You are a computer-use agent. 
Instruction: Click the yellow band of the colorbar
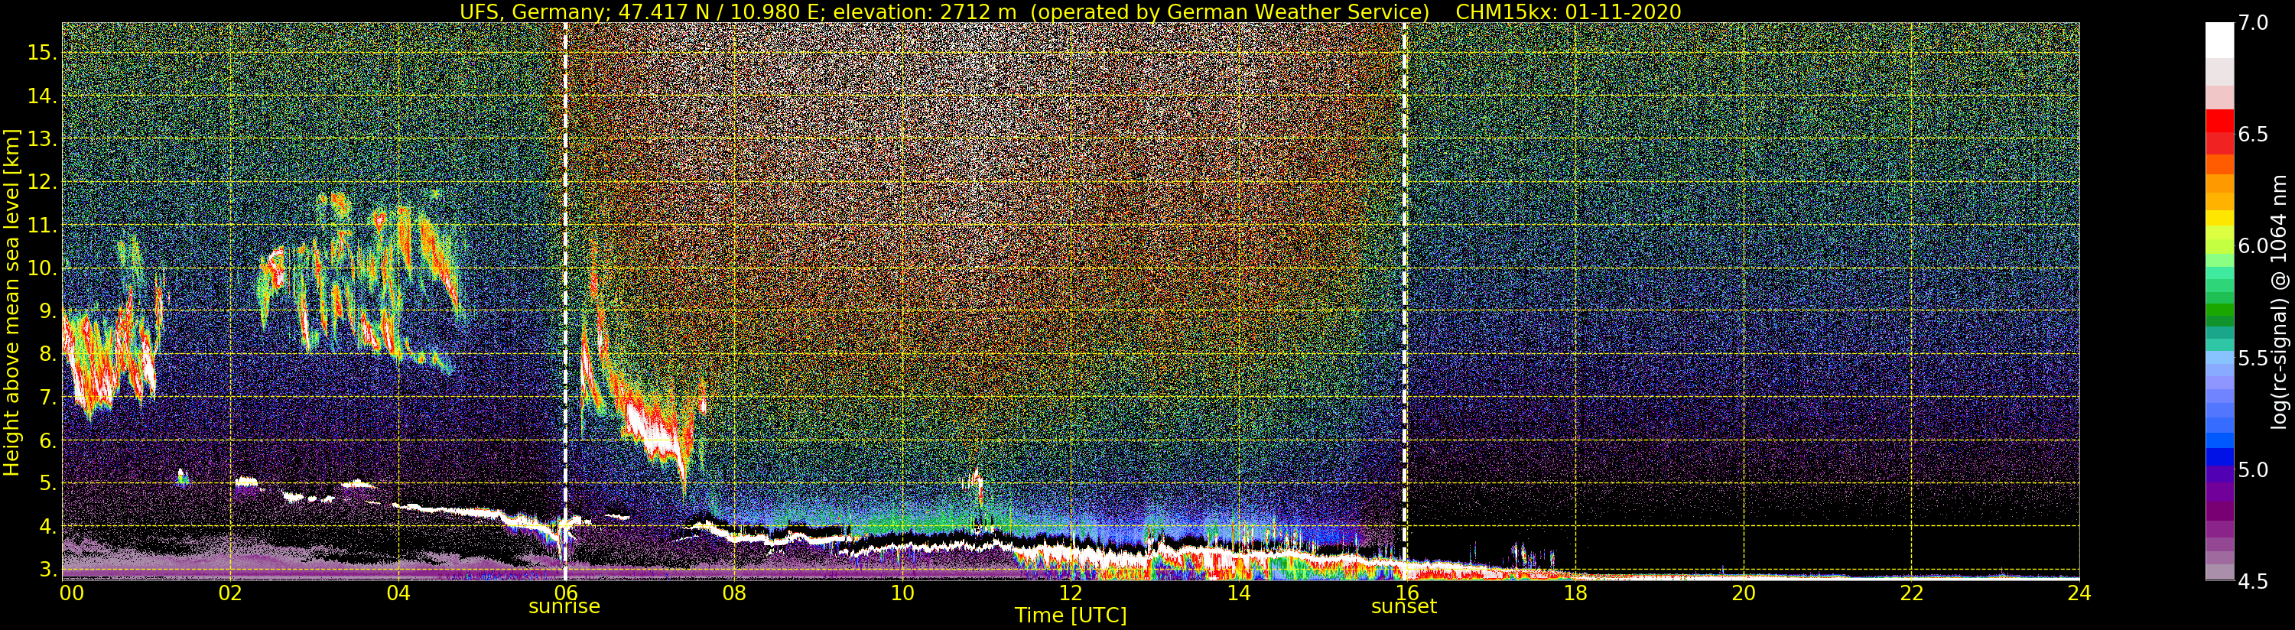[x=2219, y=219]
